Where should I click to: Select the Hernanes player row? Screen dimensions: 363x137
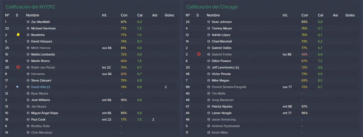90,74
